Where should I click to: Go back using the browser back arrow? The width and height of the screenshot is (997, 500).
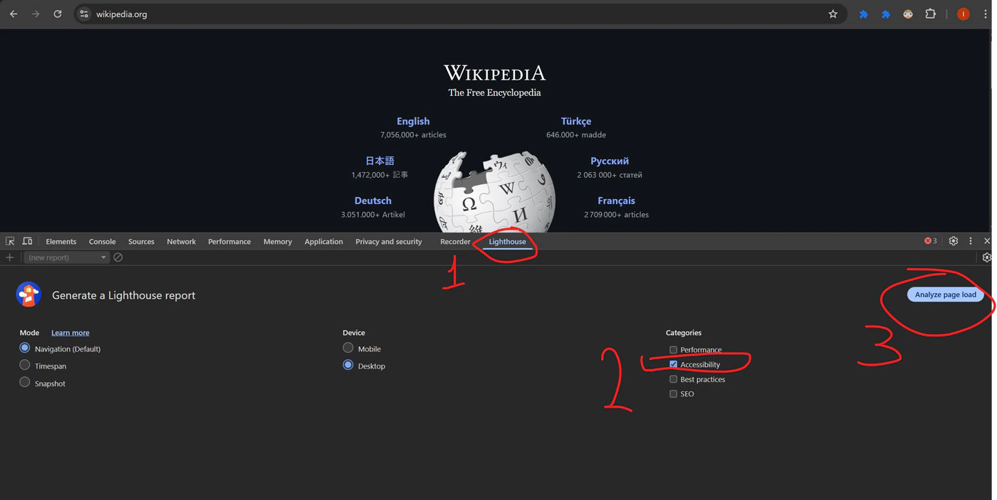click(14, 14)
